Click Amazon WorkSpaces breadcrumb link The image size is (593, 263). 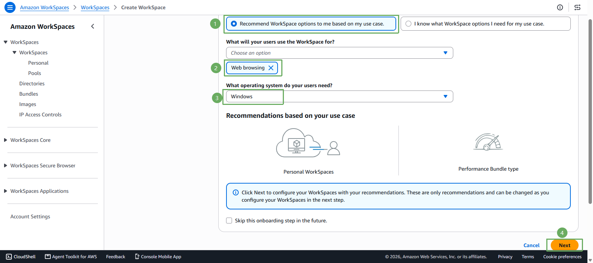point(44,7)
